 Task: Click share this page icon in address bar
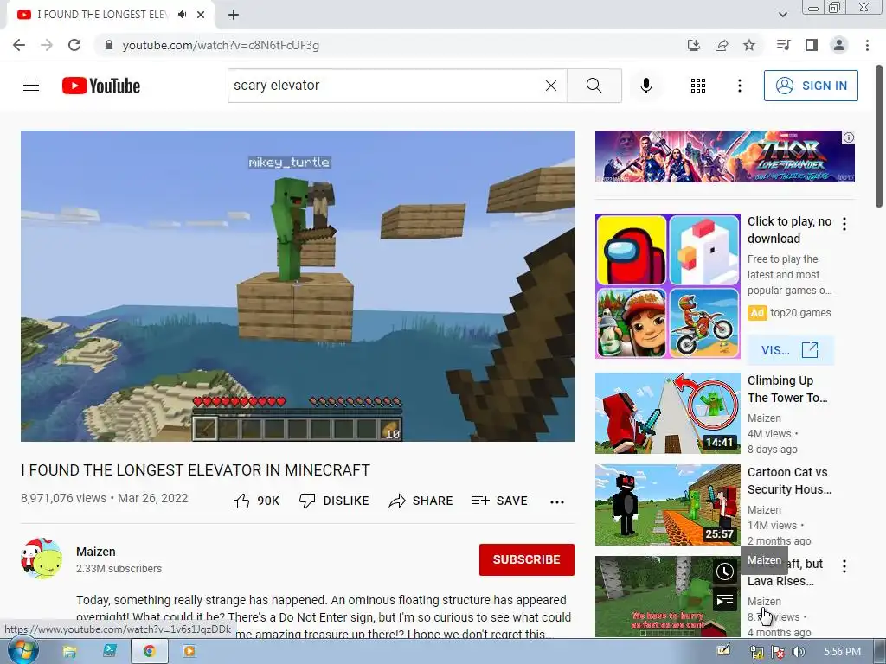(x=721, y=45)
